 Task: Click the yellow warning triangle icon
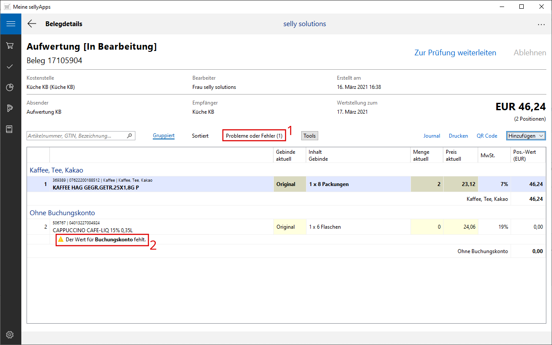[61, 240]
